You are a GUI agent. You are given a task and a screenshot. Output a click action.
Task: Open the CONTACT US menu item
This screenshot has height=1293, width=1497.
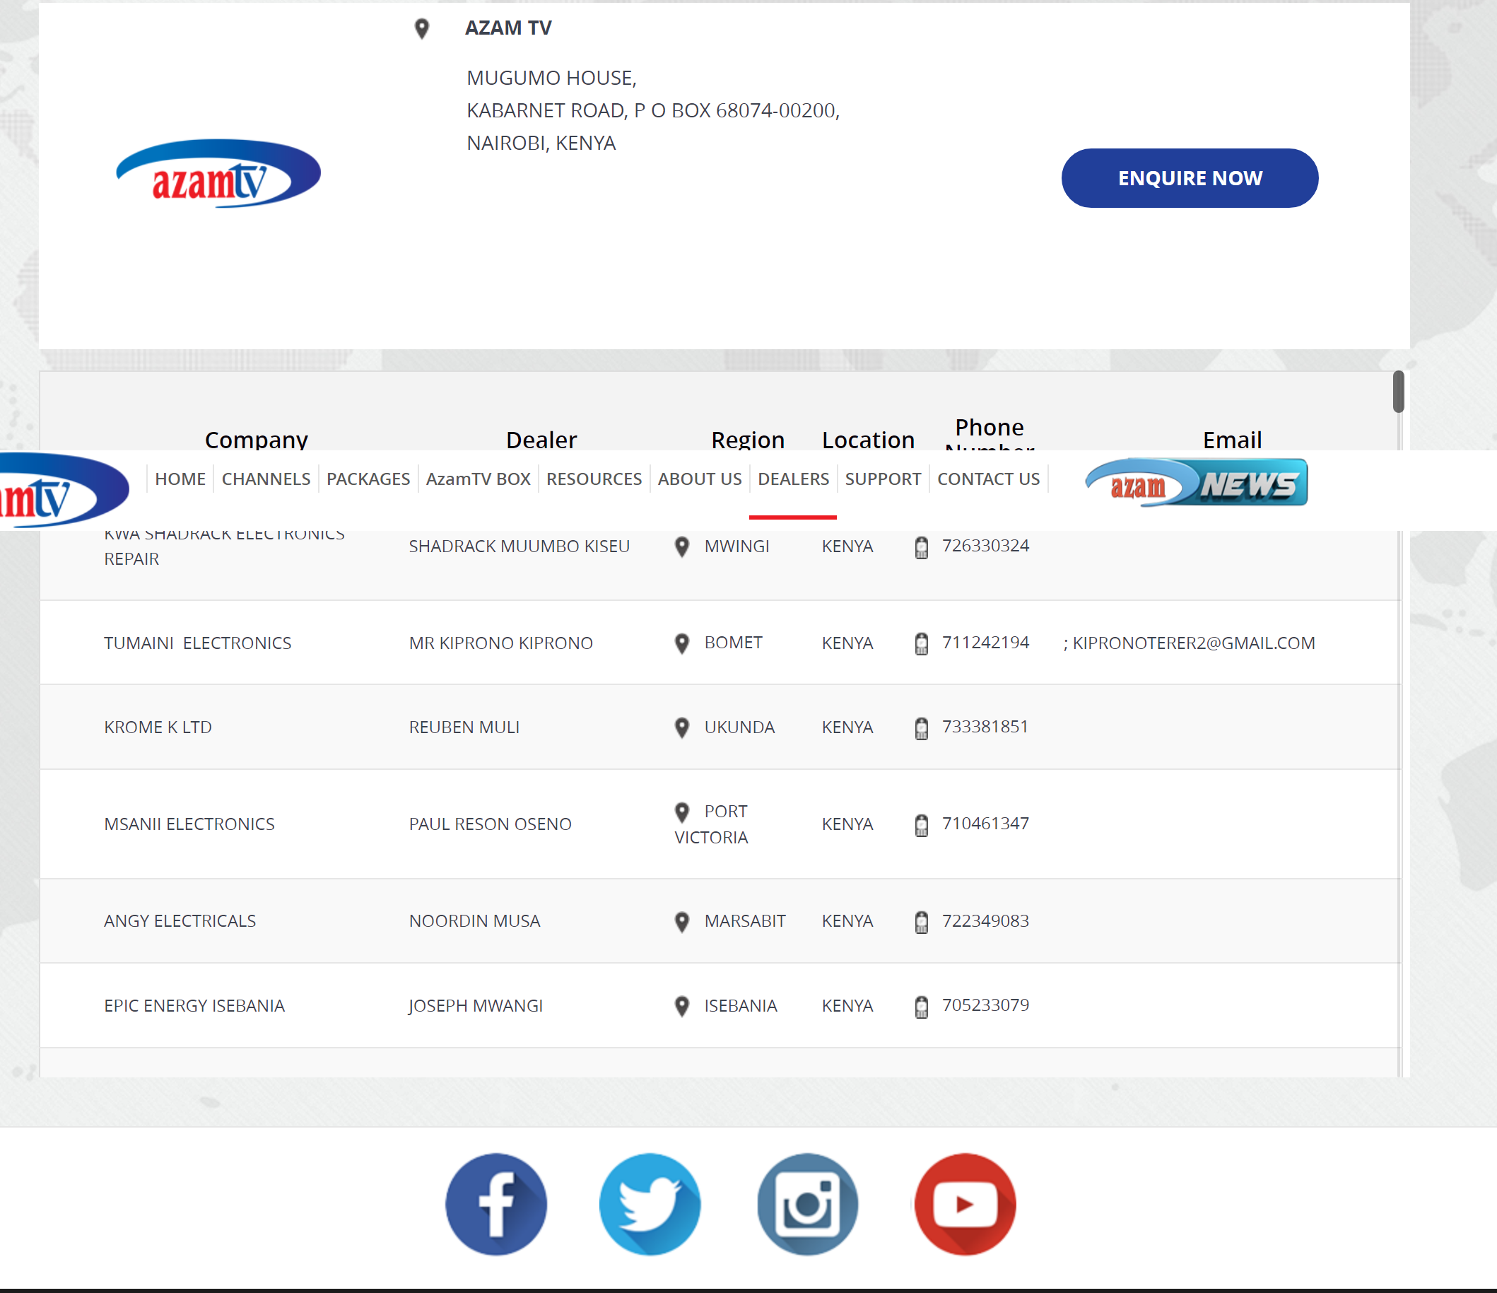[988, 479]
